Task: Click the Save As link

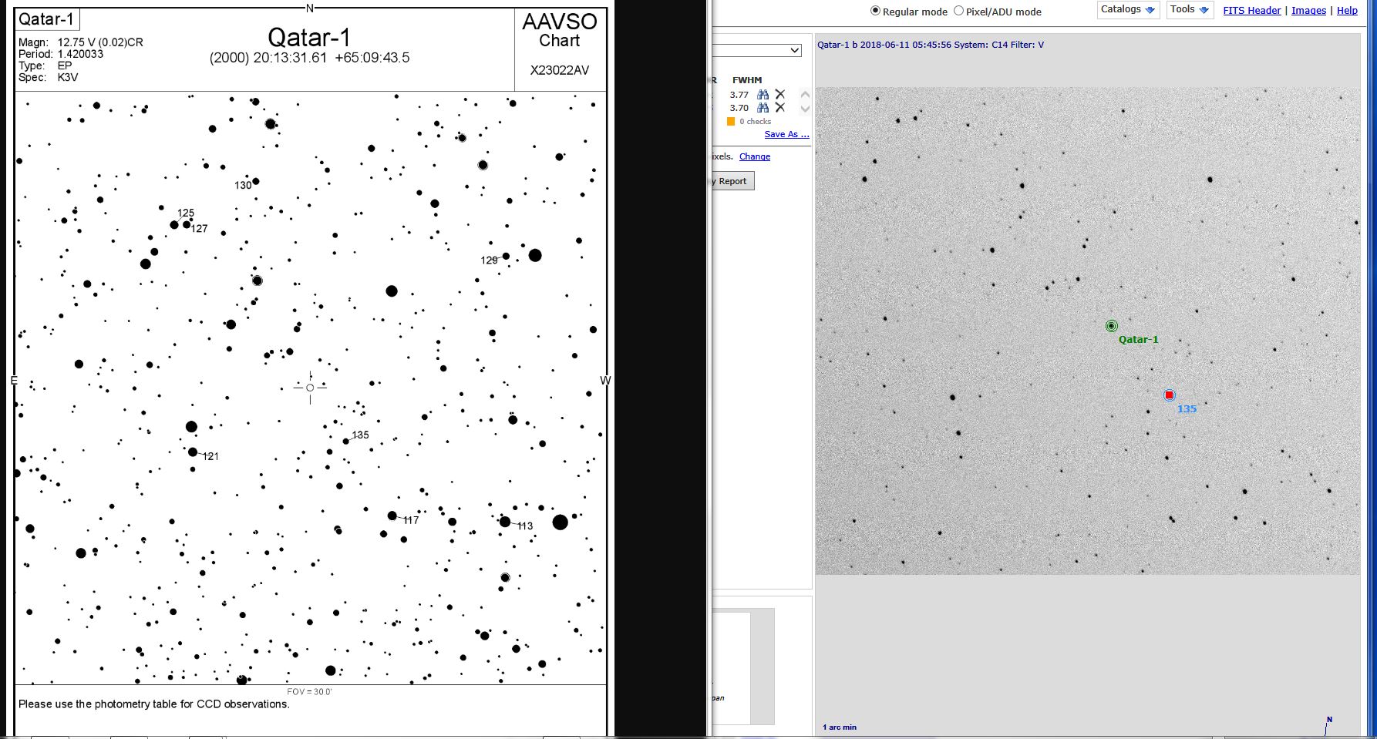Action: [786, 134]
